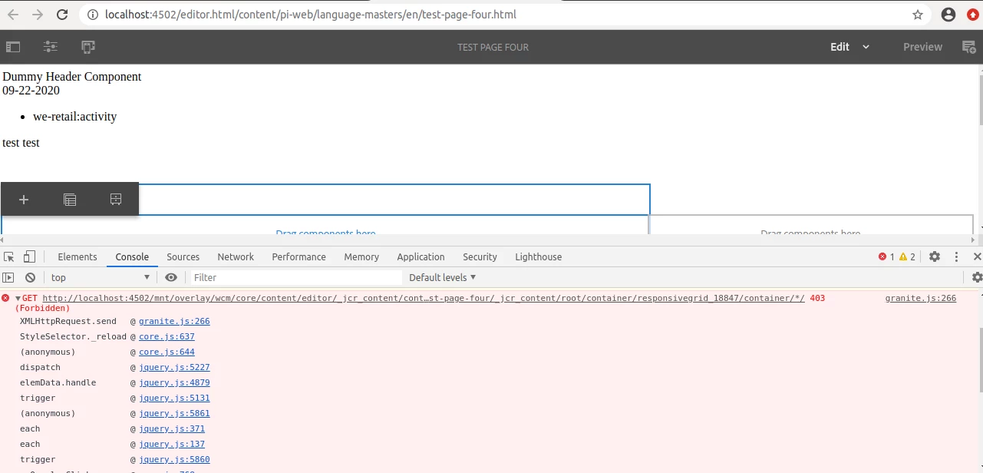Clear the console
This screenshot has width=983, height=473.
[30, 277]
